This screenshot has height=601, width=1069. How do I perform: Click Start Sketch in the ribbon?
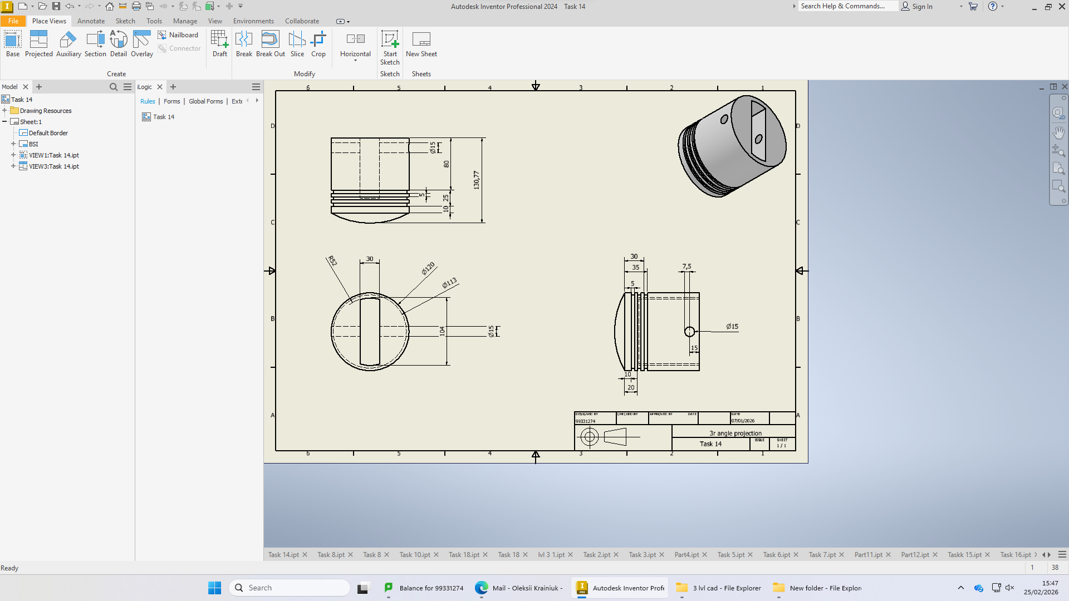pos(390,48)
